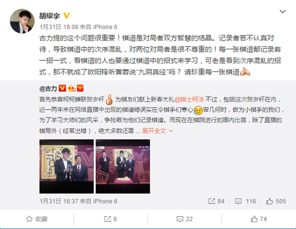
Task: Click the crown membership icon next to 古力
Action: 72,88
